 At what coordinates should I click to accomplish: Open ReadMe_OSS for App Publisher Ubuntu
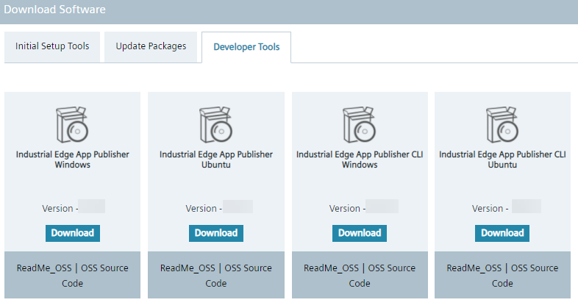(188, 268)
